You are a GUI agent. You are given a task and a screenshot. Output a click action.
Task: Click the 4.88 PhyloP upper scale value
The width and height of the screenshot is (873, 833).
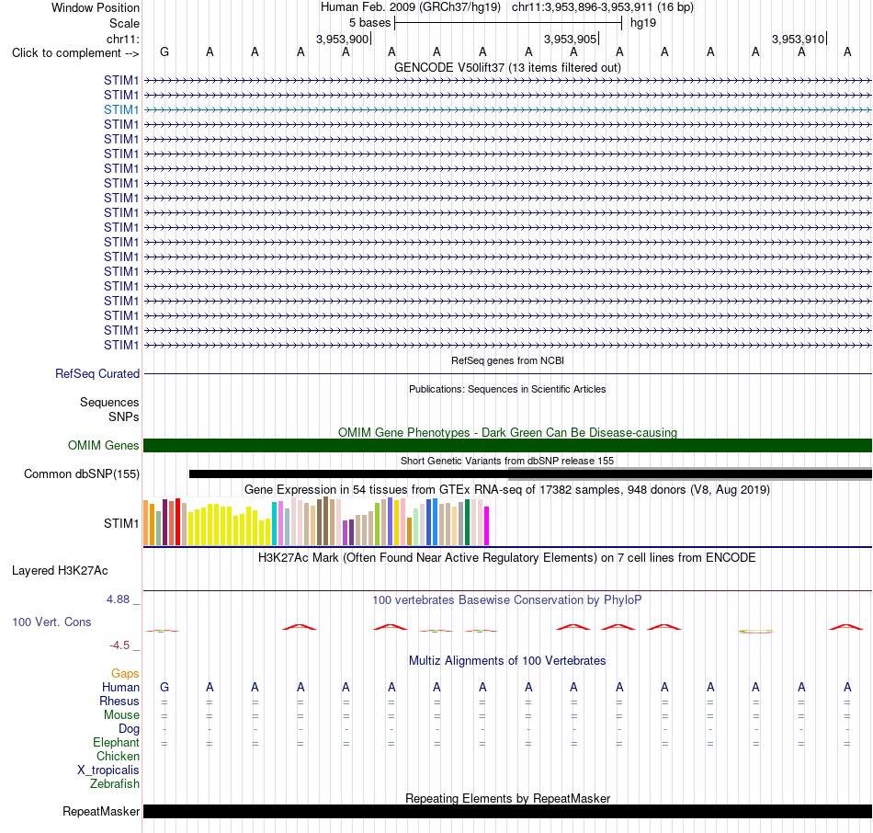click(x=118, y=599)
